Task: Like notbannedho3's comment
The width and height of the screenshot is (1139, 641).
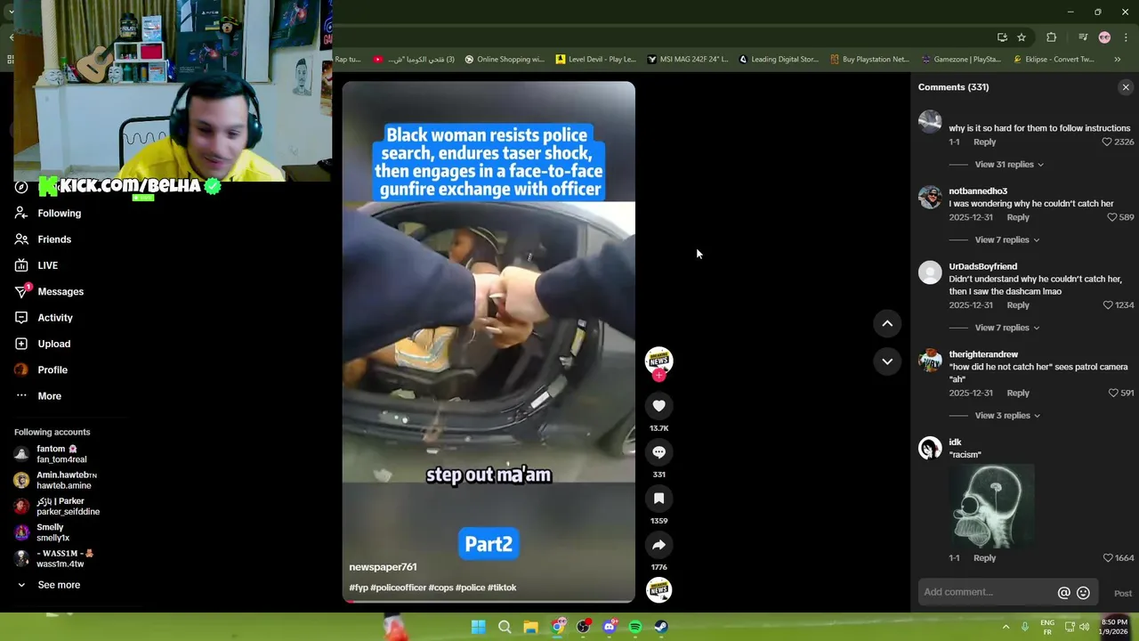Action: tap(1111, 217)
